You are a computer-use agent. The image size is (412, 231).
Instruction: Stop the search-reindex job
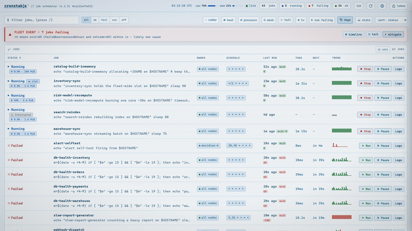365,115
